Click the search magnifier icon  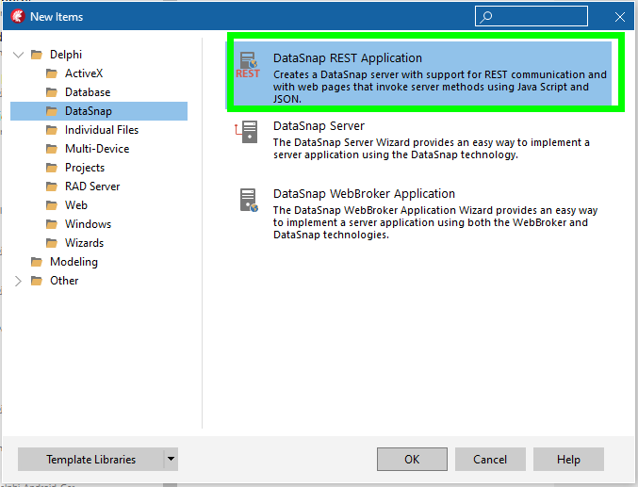click(x=486, y=17)
